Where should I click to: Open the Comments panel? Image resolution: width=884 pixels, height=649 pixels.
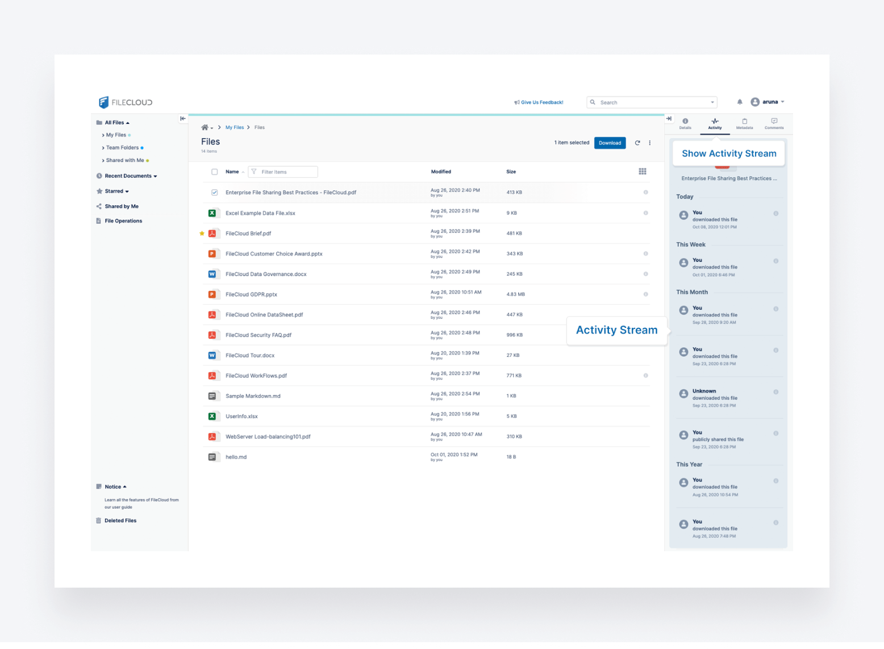774,124
